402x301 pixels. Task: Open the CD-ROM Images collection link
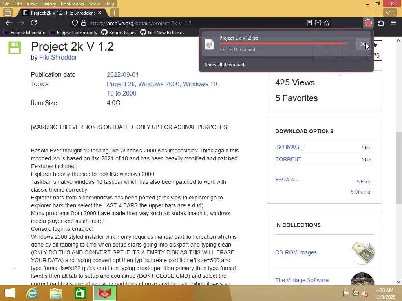click(296, 252)
